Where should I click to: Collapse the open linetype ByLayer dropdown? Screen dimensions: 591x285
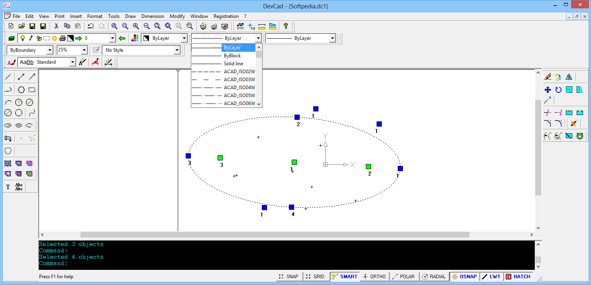(x=258, y=38)
